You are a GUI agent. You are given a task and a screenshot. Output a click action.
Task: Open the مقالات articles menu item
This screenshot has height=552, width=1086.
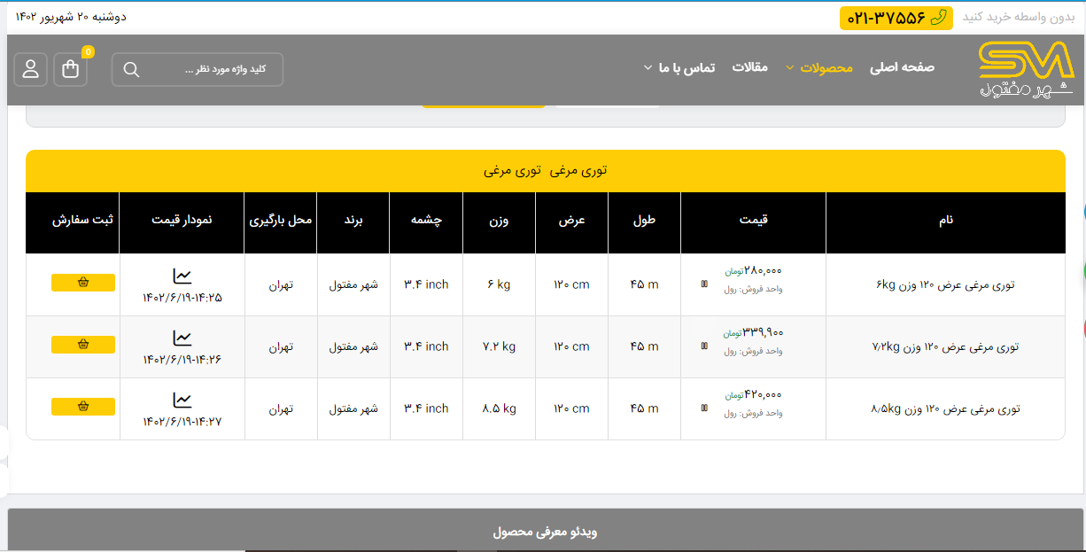click(x=749, y=67)
